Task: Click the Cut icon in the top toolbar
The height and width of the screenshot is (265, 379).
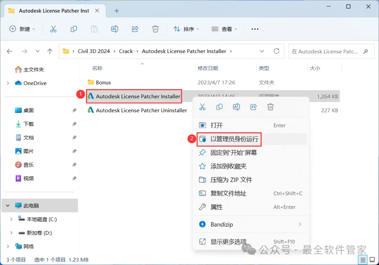Action: pyautogui.click(x=53, y=29)
